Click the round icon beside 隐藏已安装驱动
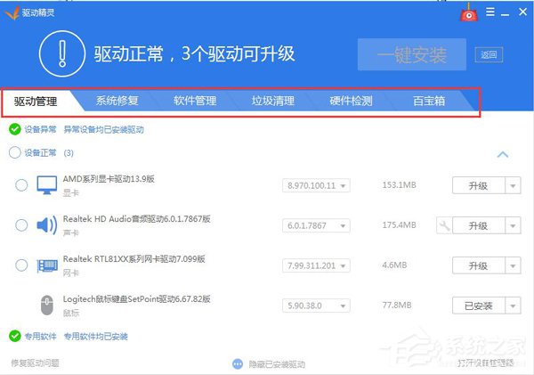The height and width of the screenshot is (375, 534). [x=238, y=363]
